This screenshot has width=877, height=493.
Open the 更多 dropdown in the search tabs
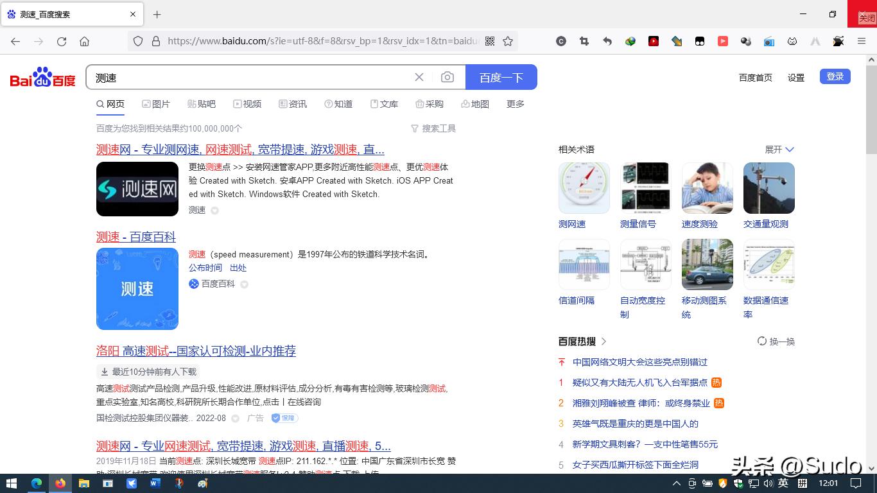[515, 103]
